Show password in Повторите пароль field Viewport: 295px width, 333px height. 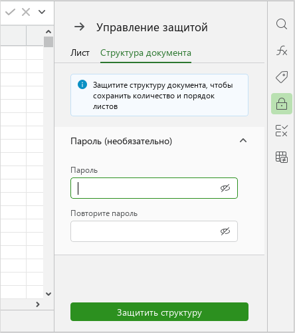(225, 231)
